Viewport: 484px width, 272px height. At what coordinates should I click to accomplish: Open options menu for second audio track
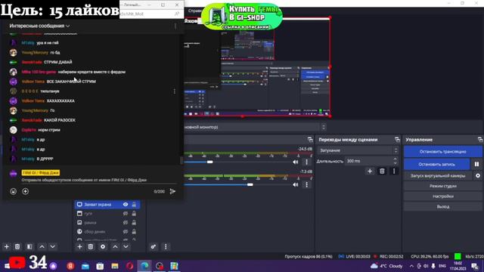click(x=306, y=184)
